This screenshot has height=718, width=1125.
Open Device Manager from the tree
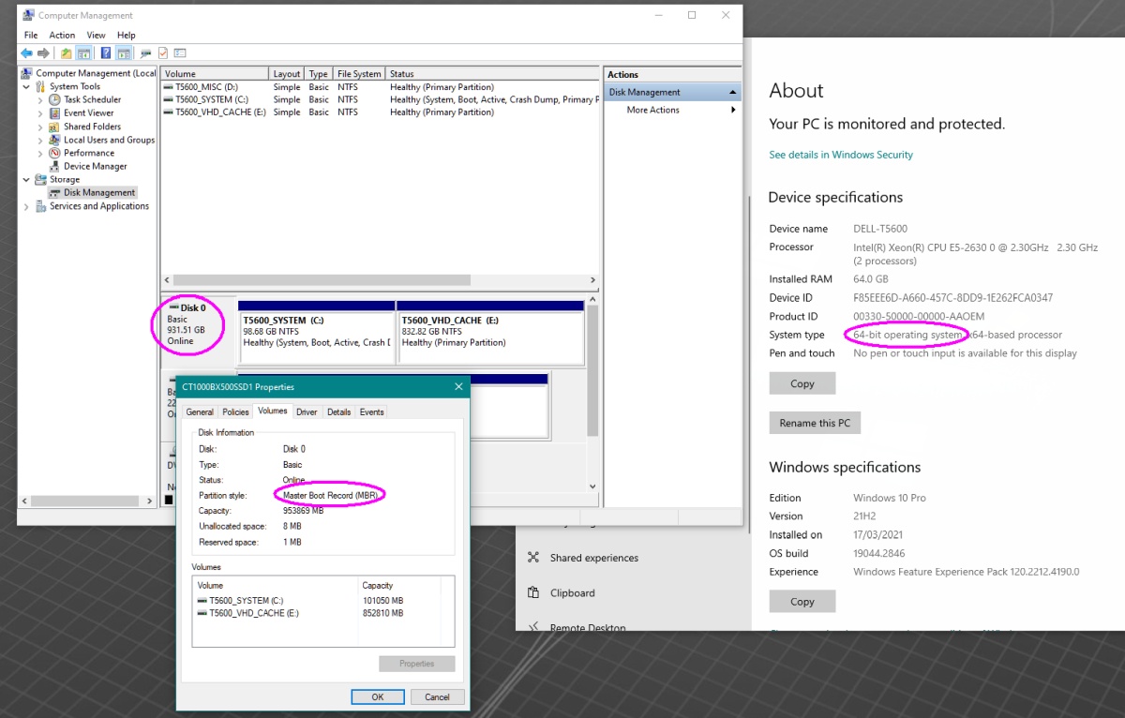(x=95, y=166)
